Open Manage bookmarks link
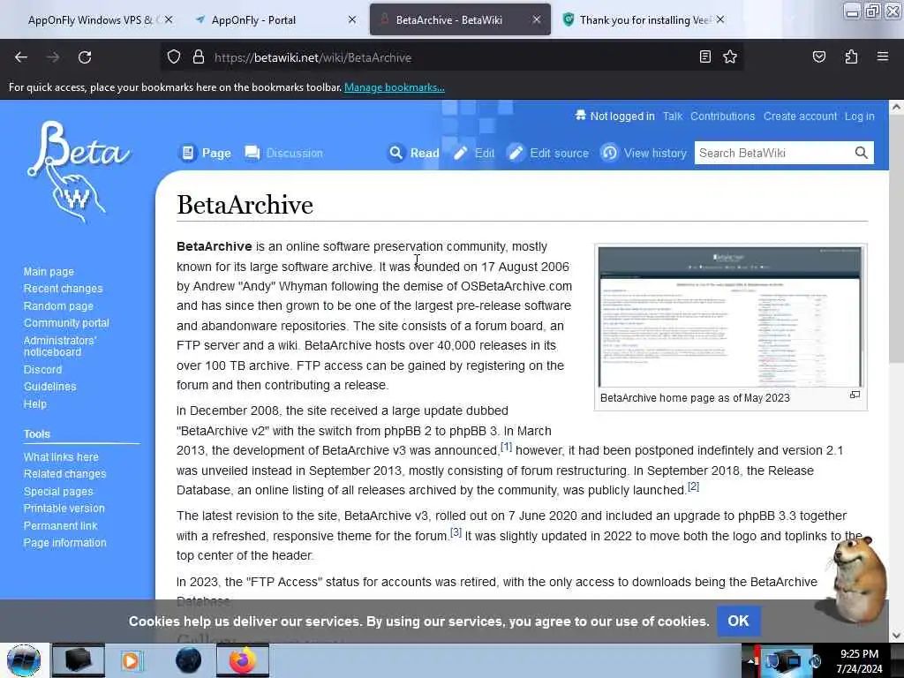Image resolution: width=904 pixels, height=678 pixels. click(x=395, y=87)
